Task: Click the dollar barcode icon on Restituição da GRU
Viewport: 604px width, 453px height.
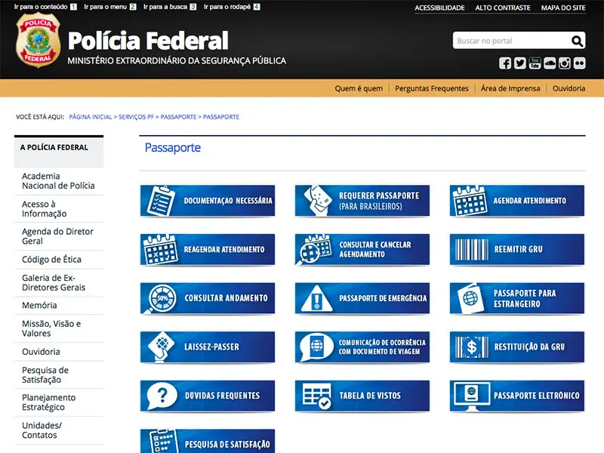Action: click(x=471, y=347)
